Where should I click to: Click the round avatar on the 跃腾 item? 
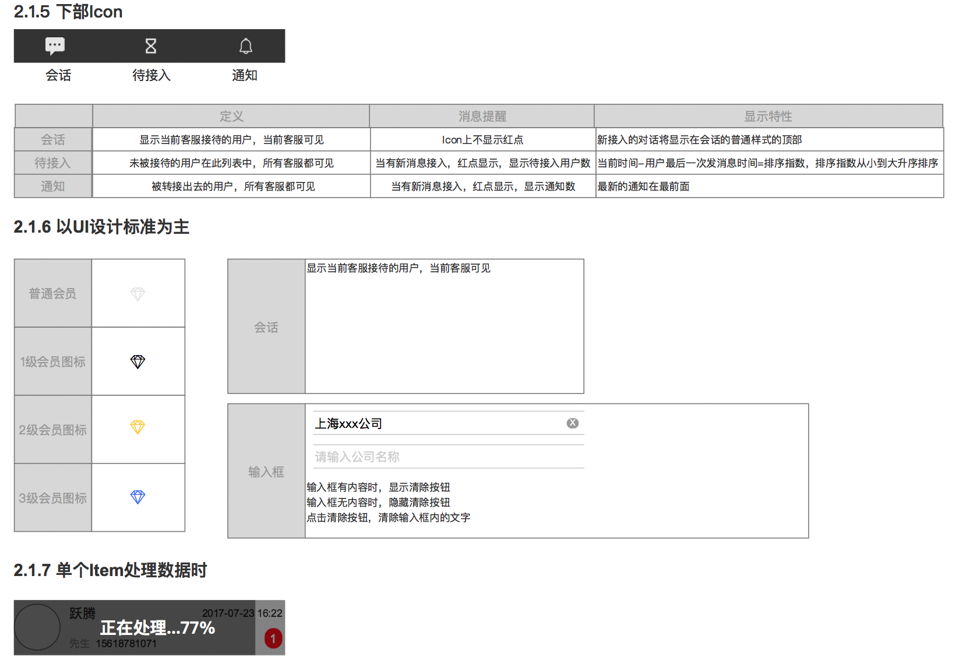[37, 627]
